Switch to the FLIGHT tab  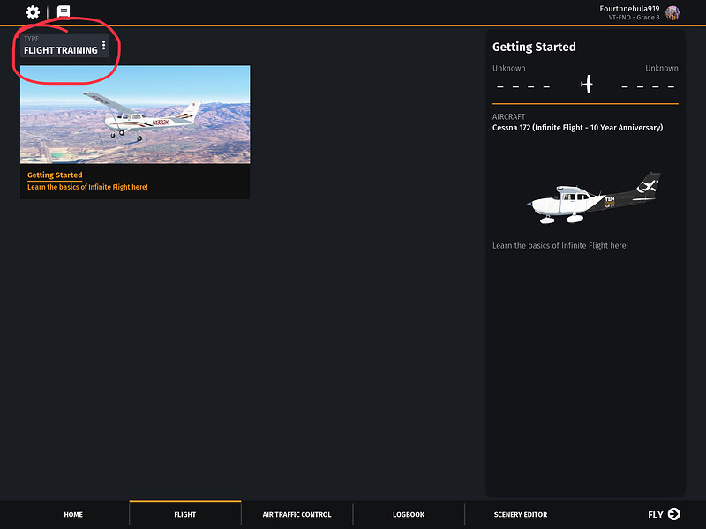[x=185, y=514]
